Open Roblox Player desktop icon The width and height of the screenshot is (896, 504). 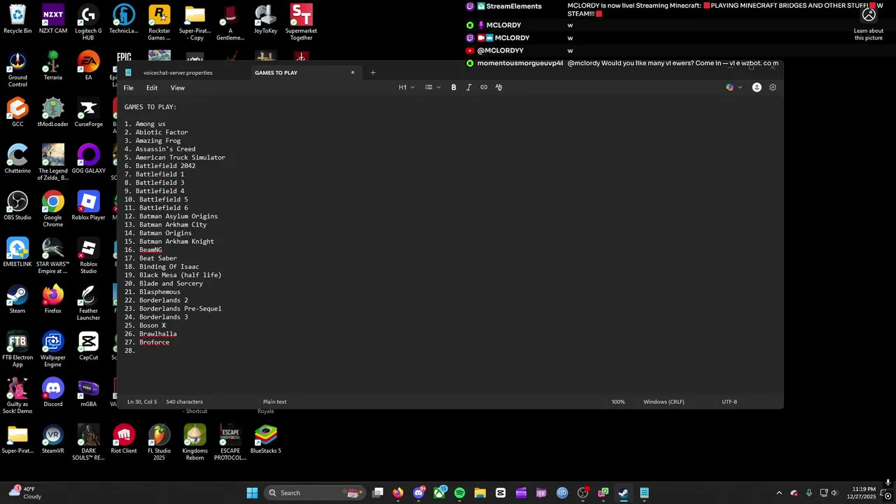click(x=88, y=206)
